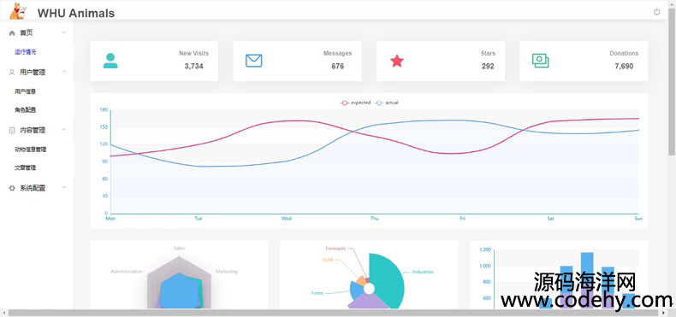
Task: Click the Marketing radar axis label
Action: point(227,272)
